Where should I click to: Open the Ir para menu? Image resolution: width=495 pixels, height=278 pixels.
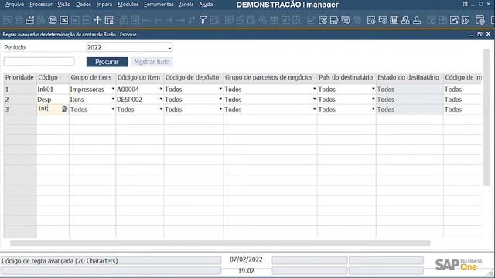104,5
